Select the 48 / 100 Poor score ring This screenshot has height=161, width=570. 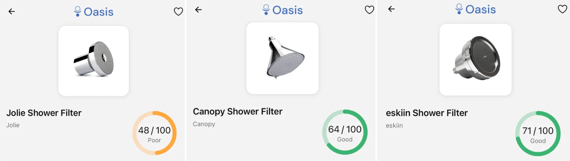point(154,133)
